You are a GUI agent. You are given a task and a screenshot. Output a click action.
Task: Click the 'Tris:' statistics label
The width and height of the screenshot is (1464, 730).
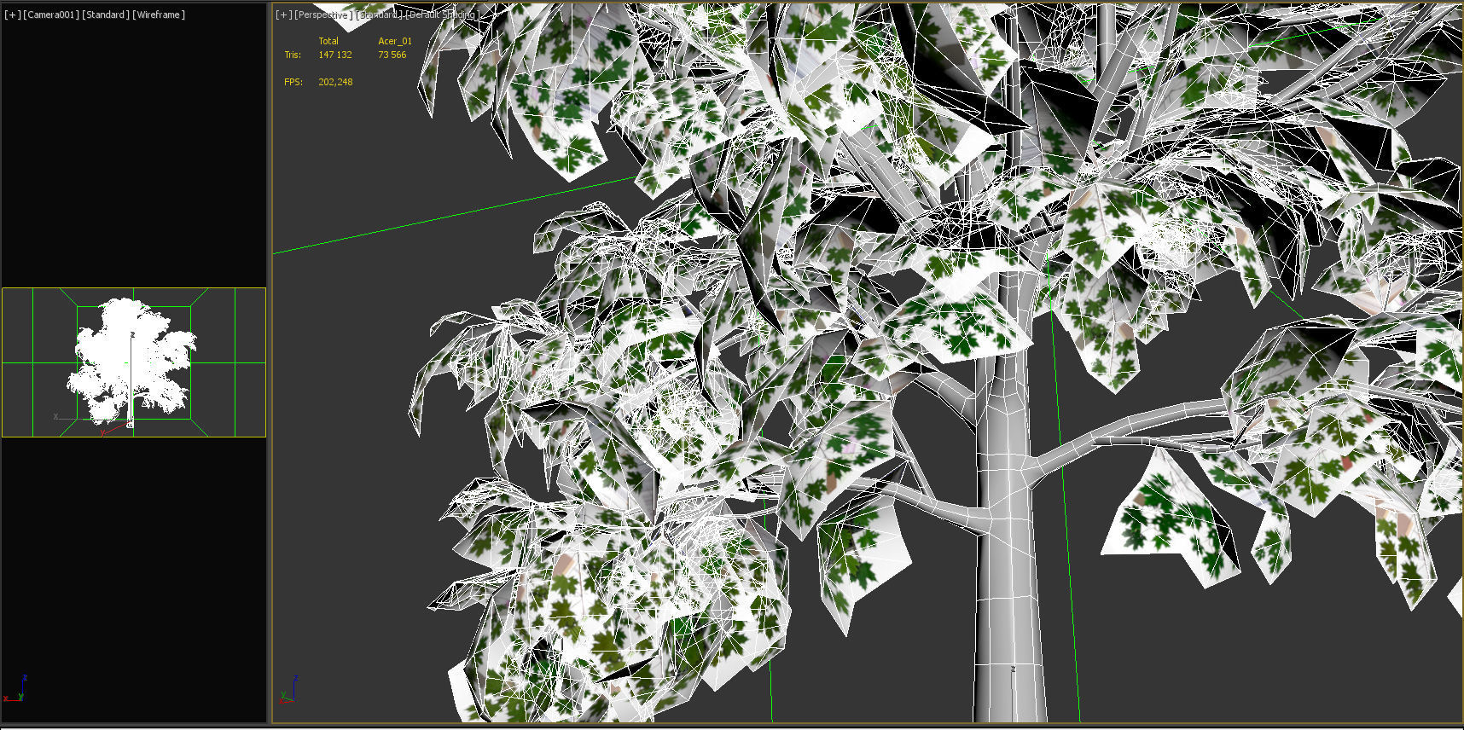(x=293, y=55)
